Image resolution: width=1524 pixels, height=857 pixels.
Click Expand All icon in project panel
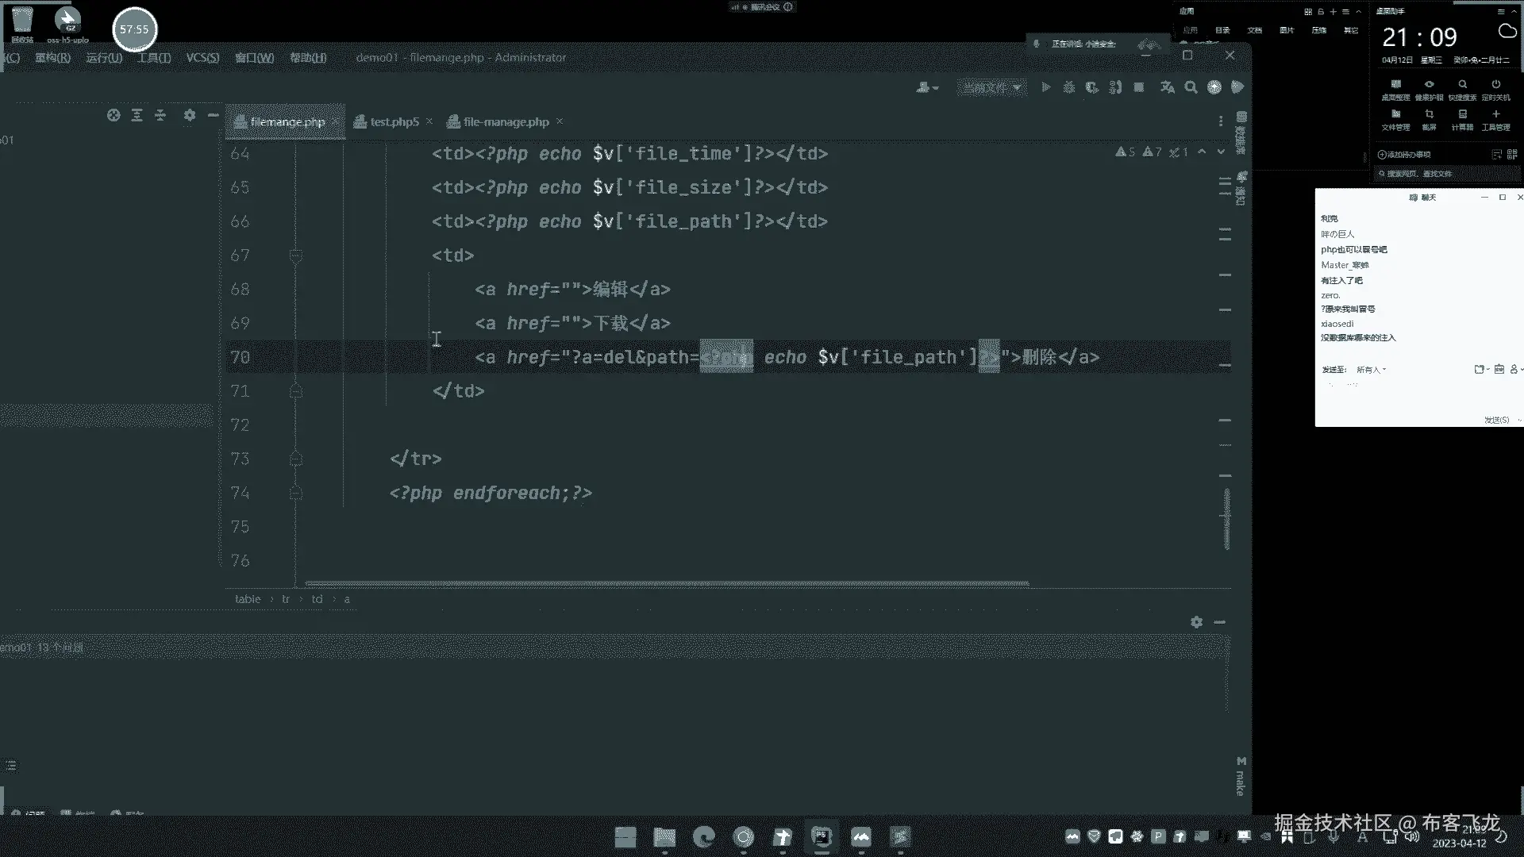[x=137, y=116]
